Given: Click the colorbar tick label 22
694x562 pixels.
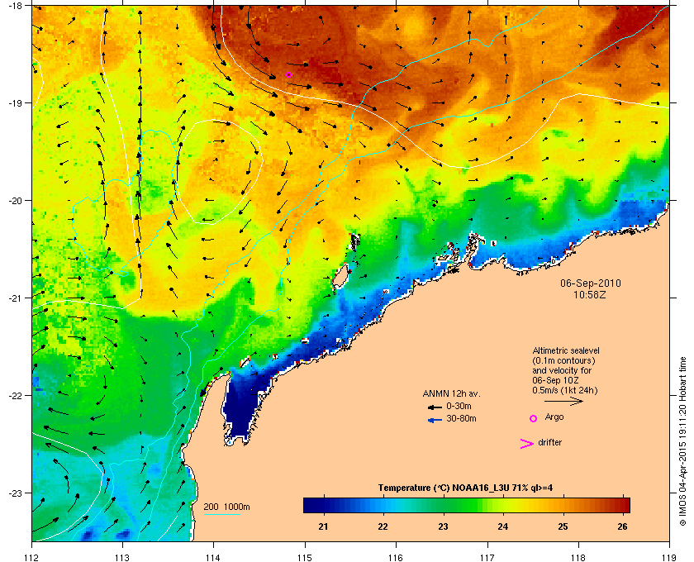Looking at the screenshot, I should pos(383,526).
